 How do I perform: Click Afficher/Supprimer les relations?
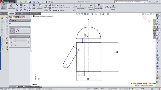click(x=81, y=7)
